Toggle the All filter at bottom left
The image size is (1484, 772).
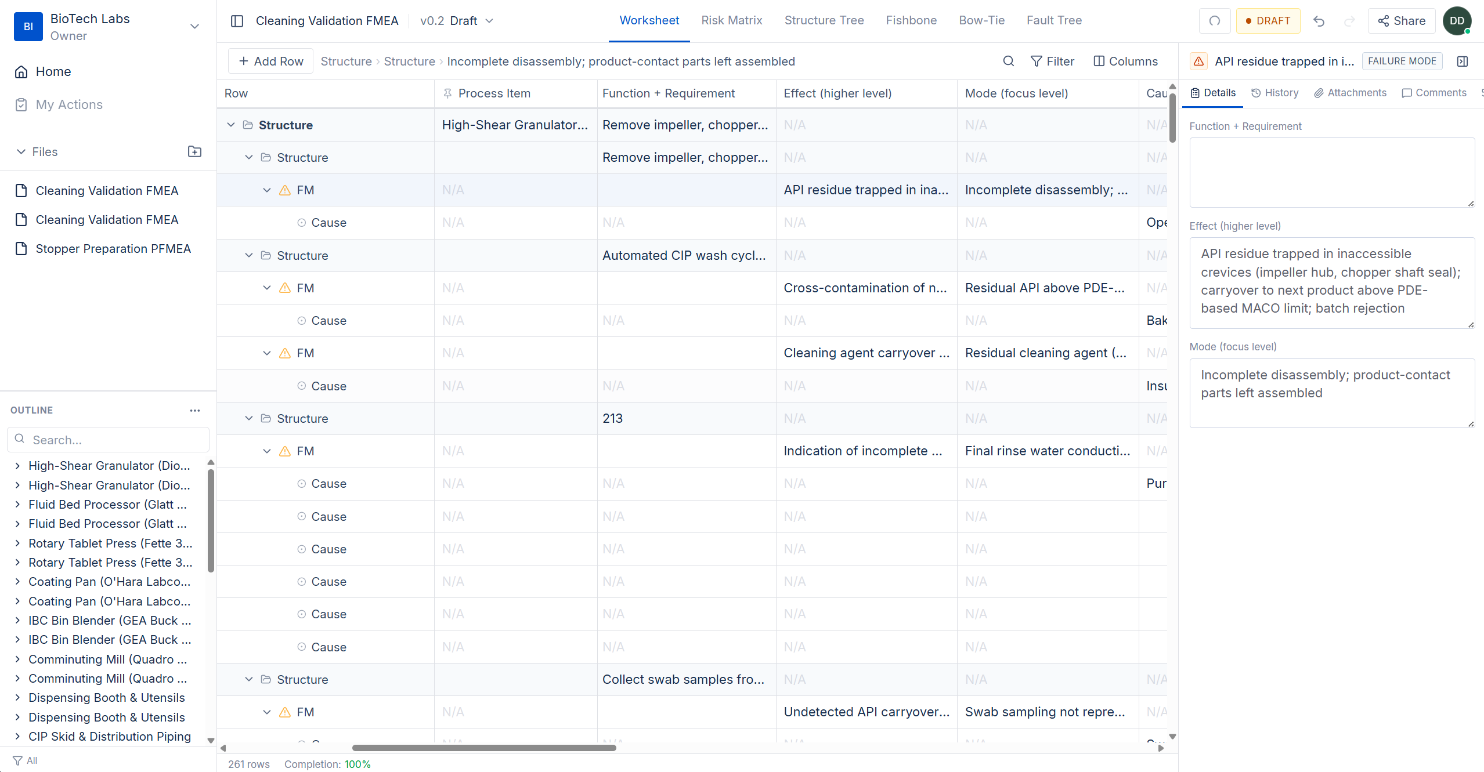pos(25,760)
